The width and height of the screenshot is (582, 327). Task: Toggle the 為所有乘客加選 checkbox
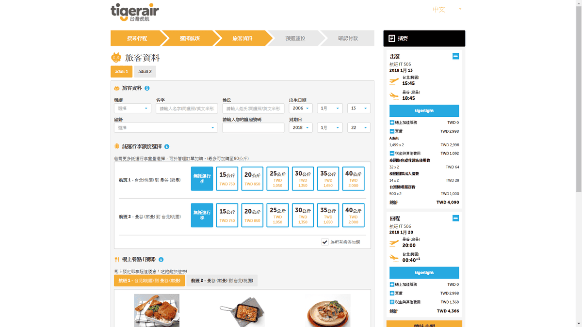point(325,242)
